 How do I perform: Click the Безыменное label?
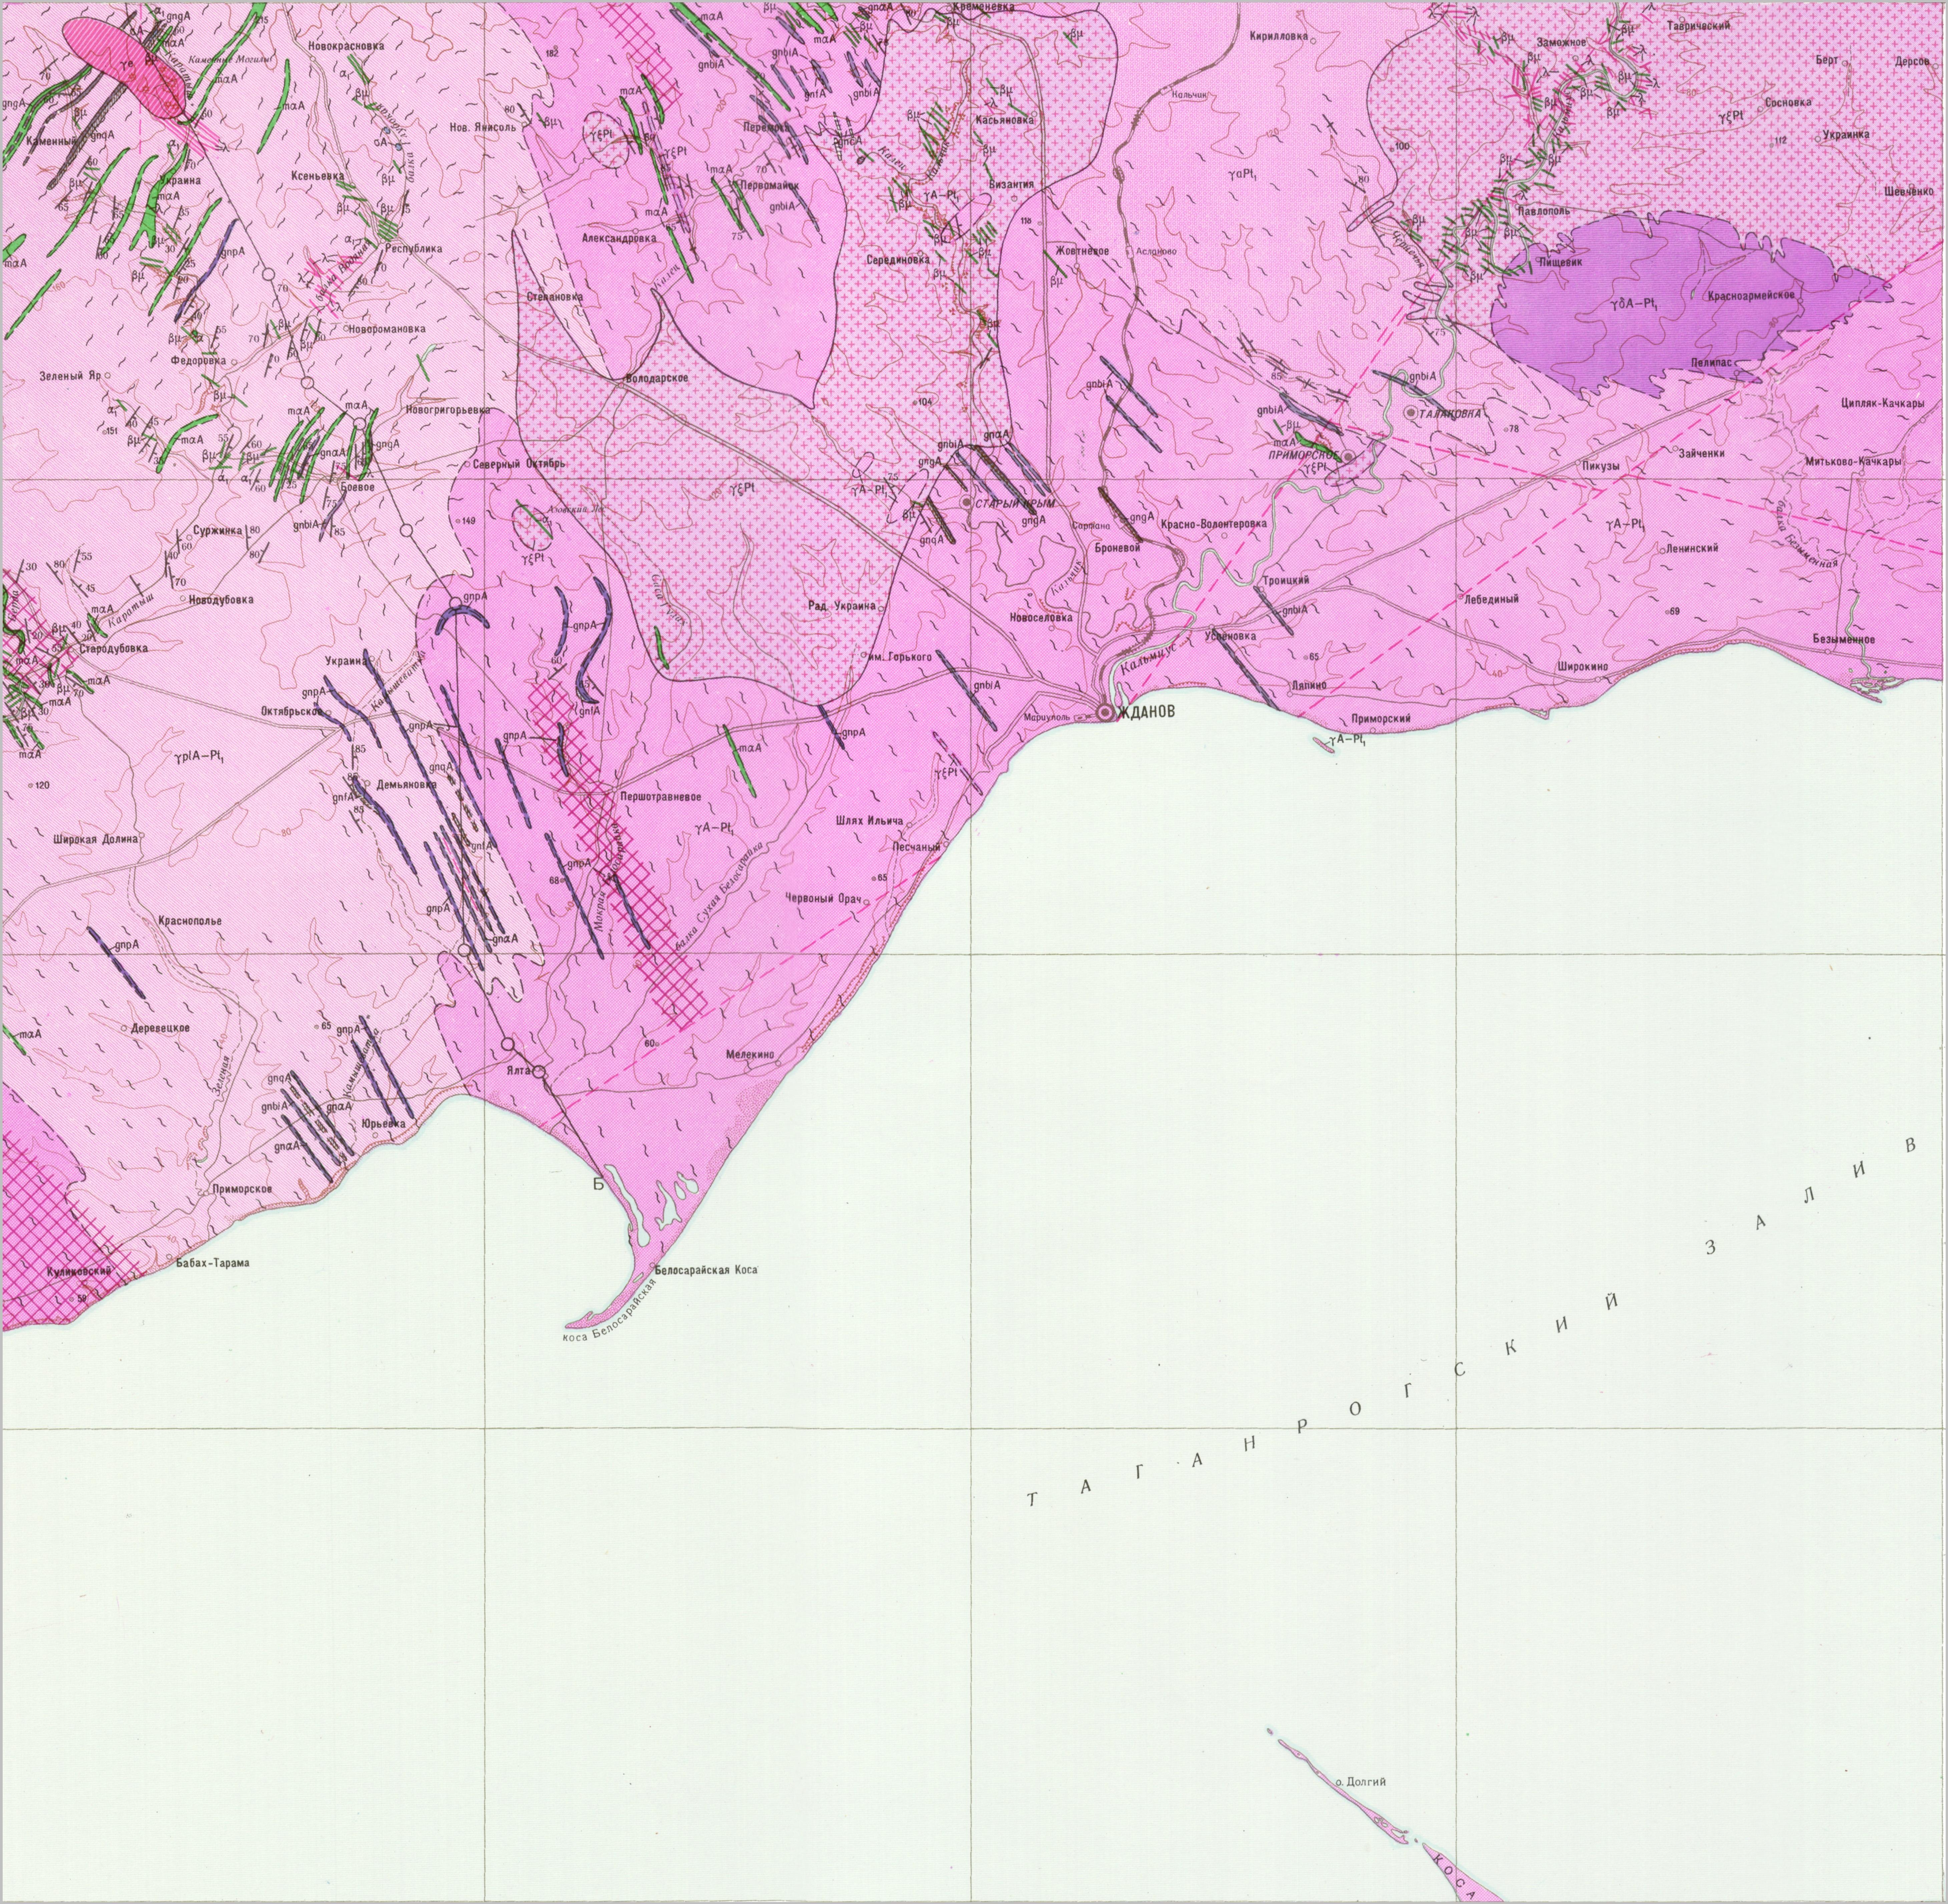click(1844, 639)
